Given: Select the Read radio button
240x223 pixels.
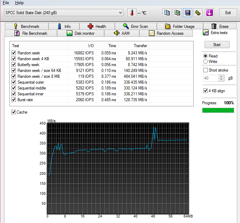Looking at the screenshot, I should 205,56.
